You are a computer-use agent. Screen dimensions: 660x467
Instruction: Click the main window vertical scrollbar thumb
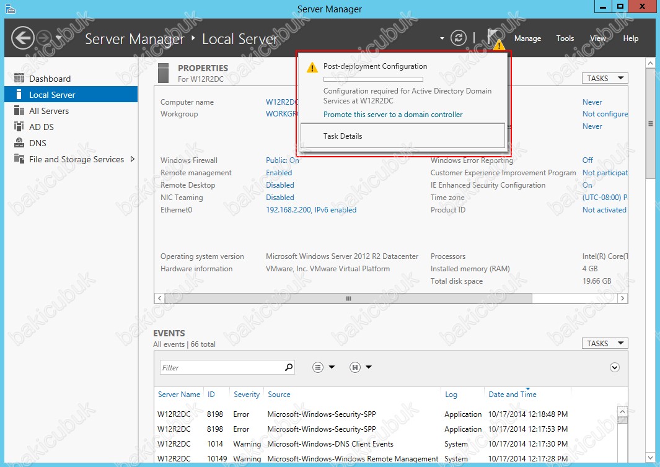click(650, 124)
